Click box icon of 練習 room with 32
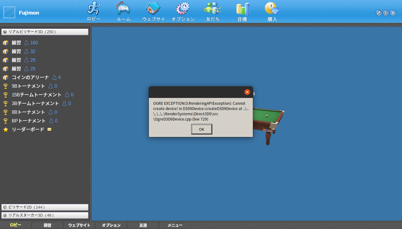The image size is (402, 229). click(5, 52)
